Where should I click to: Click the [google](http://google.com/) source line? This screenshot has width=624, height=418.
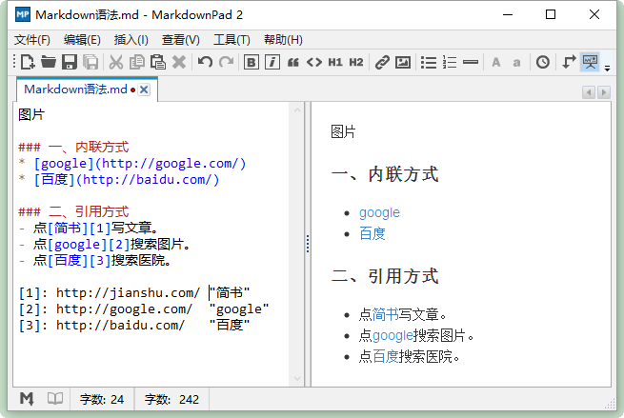[x=132, y=164]
